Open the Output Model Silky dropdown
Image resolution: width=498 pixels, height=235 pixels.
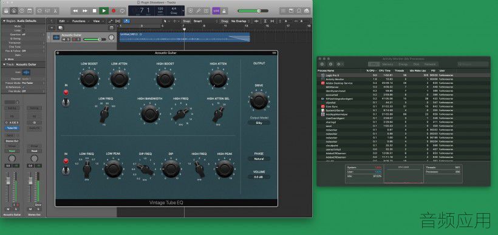[x=259, y=123]
